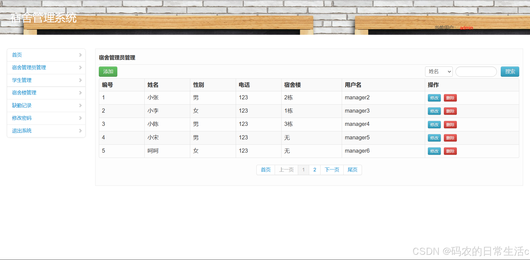Click 下一页 in the pagination bar
The width and height of the screenshot is (530, 260).
click(332, 170)
